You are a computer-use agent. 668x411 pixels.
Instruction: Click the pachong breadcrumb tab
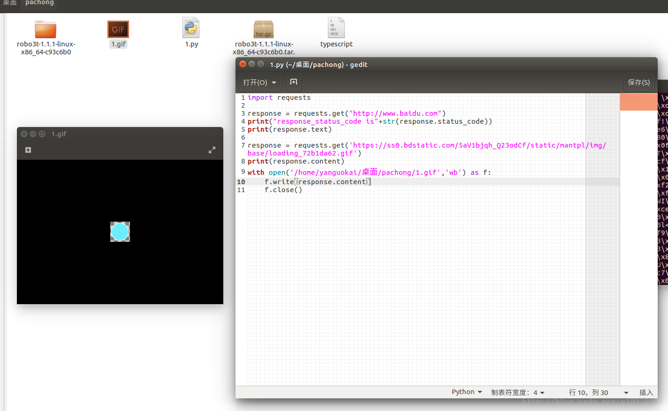pos(39,3)
